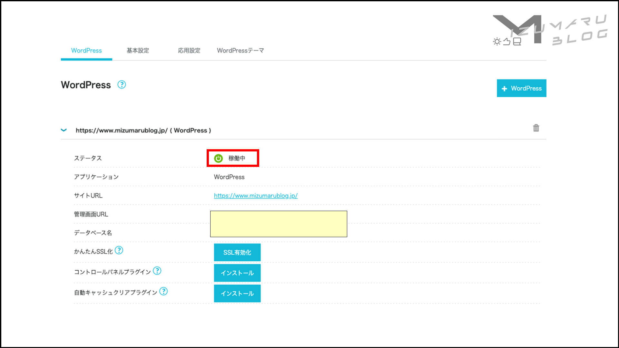Open the site URL link mizumarublog.jp
This screenshot has width=619, height=348.
tap(256, 196)
